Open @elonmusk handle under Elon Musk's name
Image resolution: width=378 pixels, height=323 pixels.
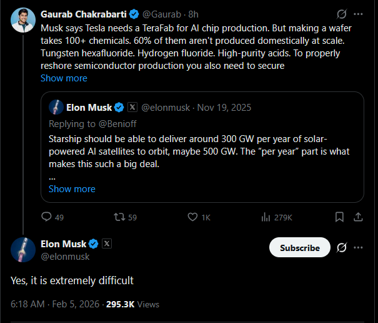[x=65, y=257]
